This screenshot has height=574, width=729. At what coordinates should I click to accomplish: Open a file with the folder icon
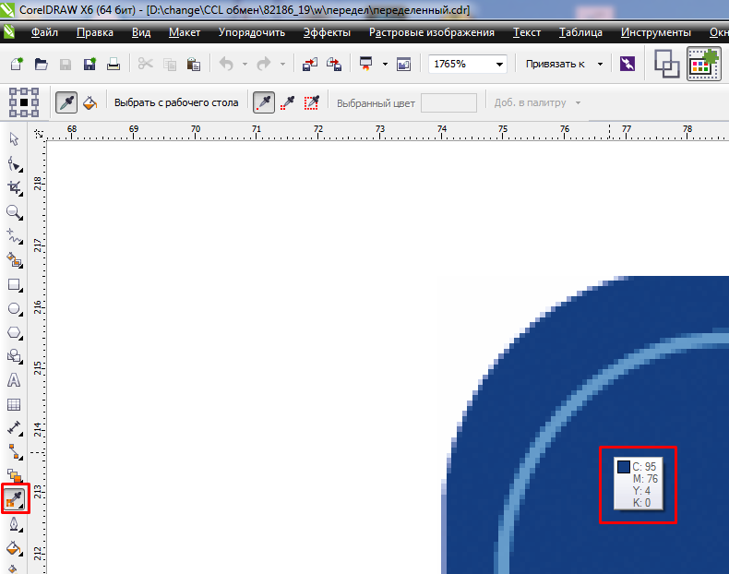(42, 64)
